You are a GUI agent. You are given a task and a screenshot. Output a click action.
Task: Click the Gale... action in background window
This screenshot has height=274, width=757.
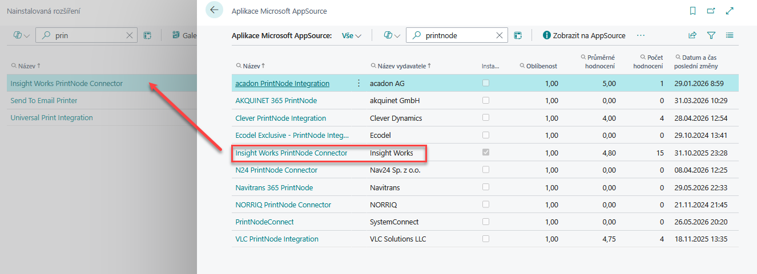click(x=184, y=35)
